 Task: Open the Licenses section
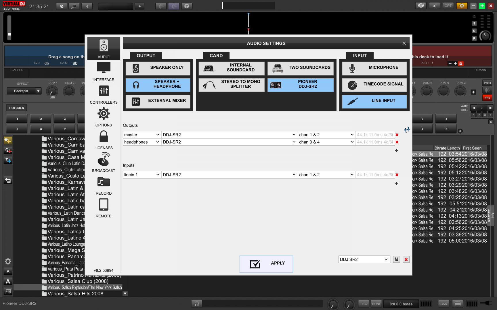[104, 139]
